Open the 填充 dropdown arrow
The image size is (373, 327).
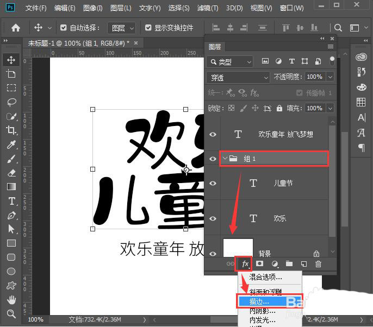tap(330, 109)
